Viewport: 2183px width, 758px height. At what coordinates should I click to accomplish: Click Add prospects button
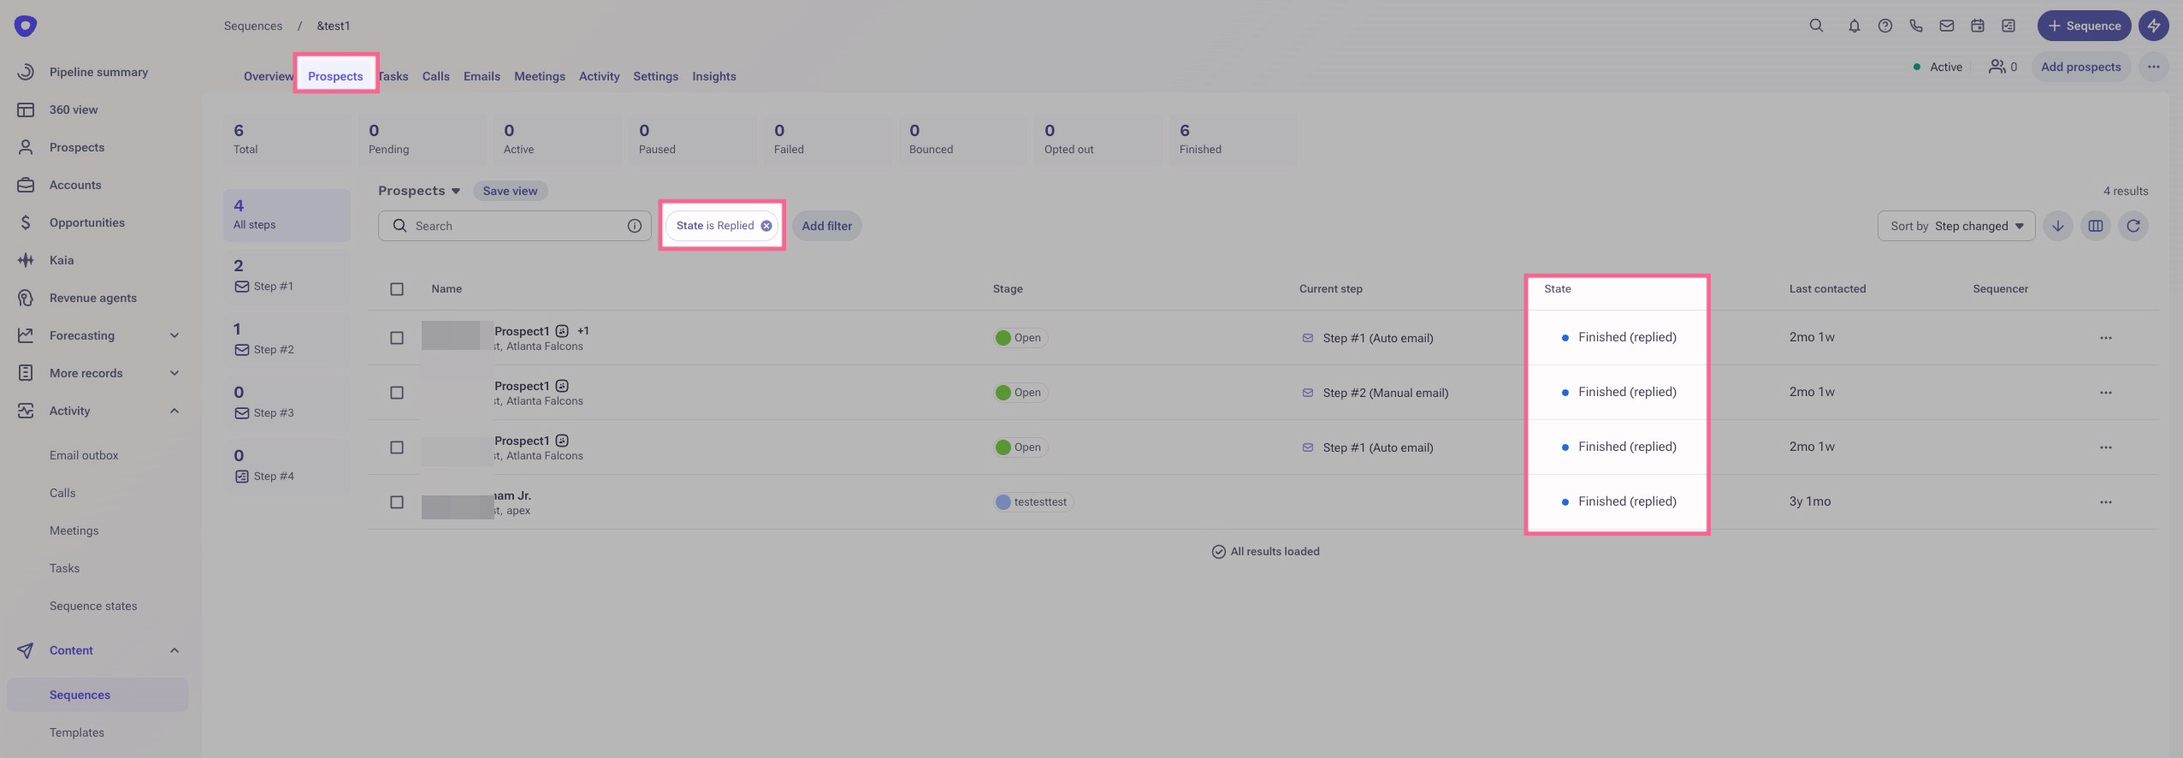[2080, 67]
